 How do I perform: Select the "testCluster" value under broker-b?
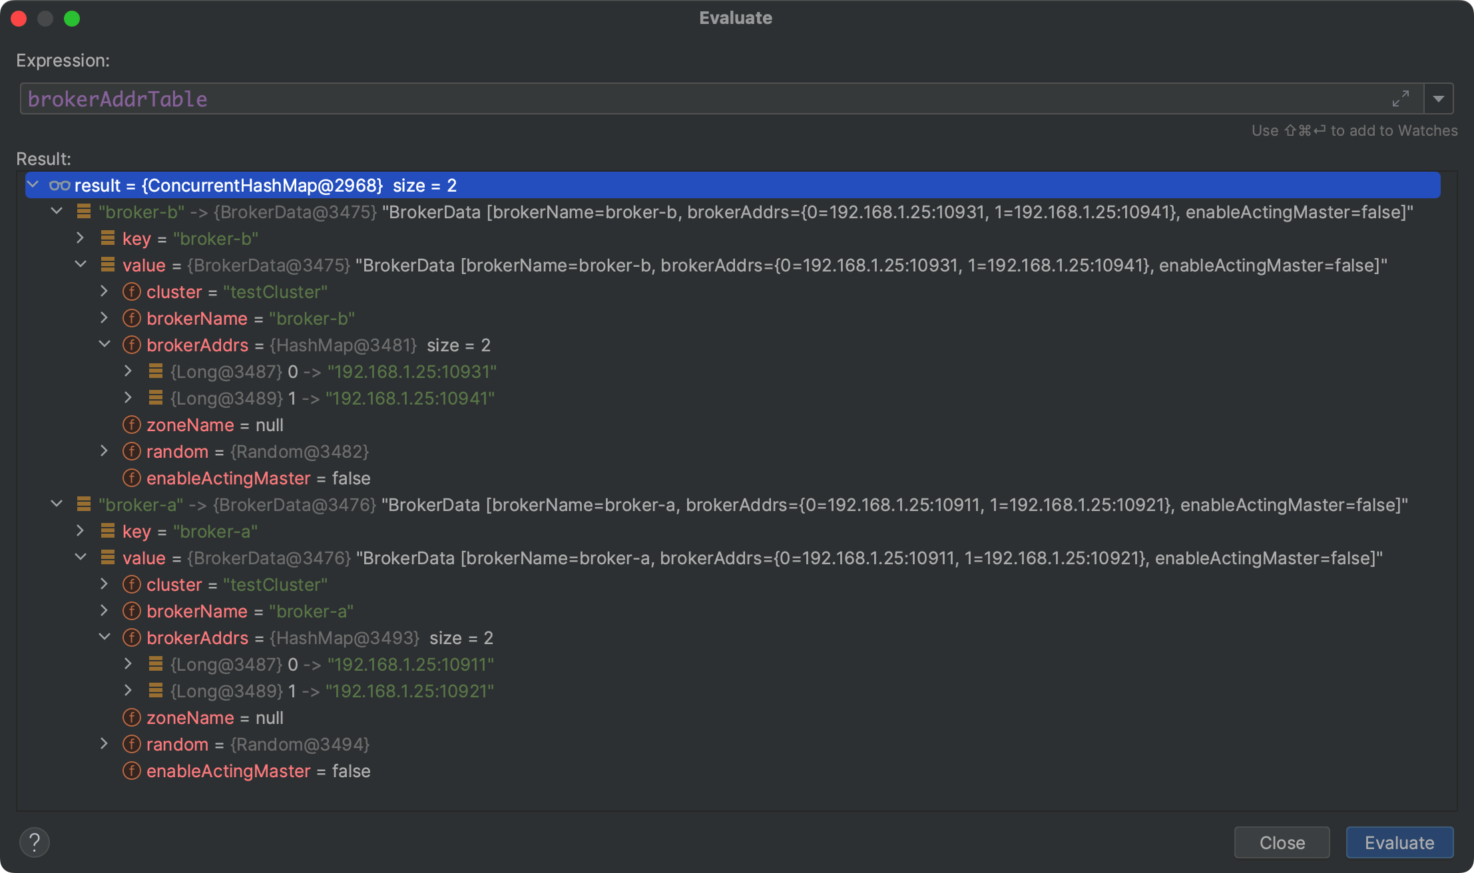pos(275,292)
